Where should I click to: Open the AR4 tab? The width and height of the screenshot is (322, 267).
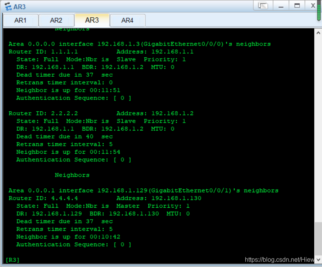pyautogui.click(x=128, y=20)
